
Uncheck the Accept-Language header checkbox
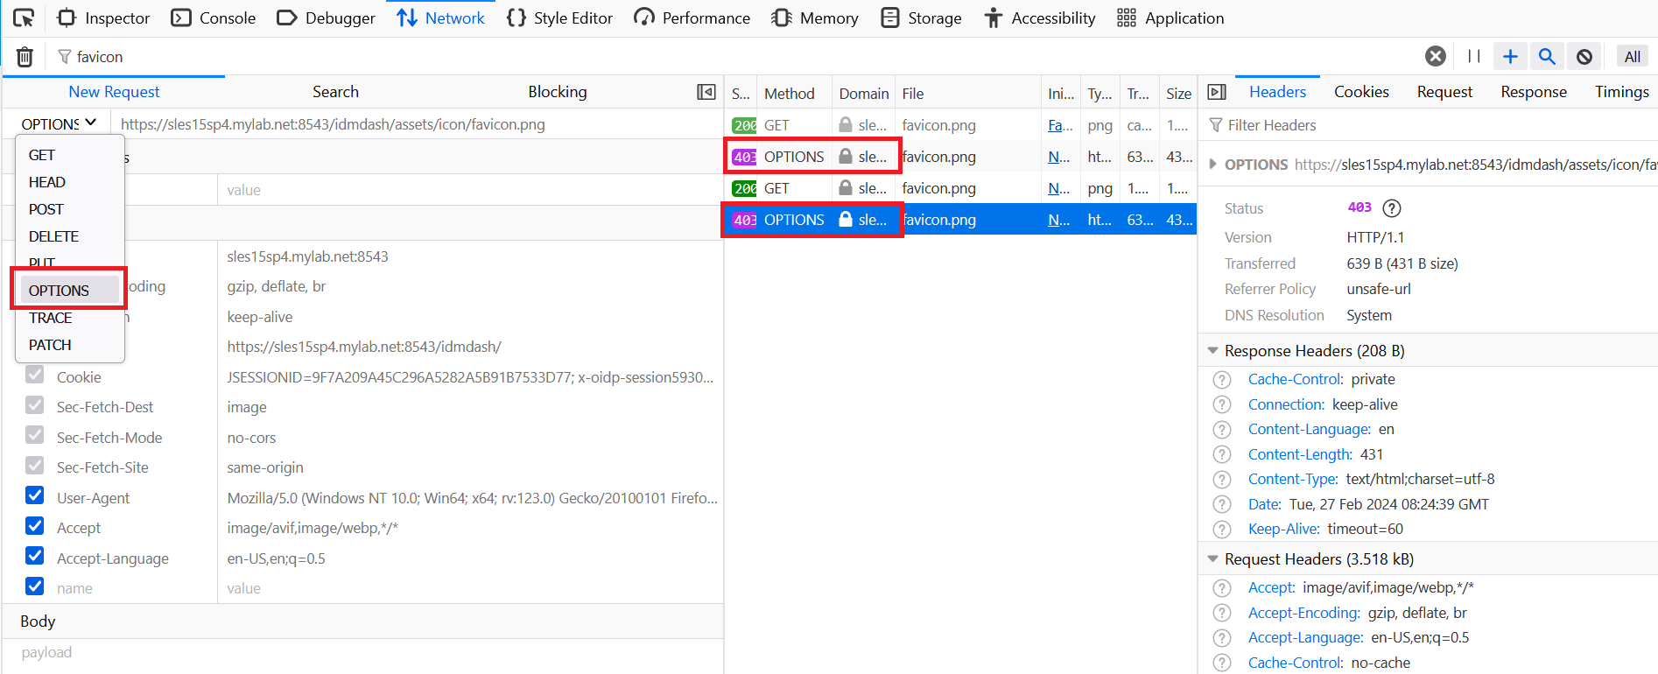tap(35, 557)
